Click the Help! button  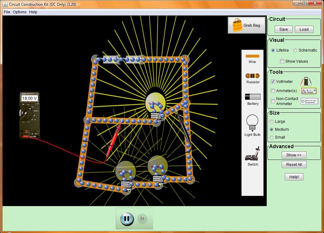tap(294, 177)
